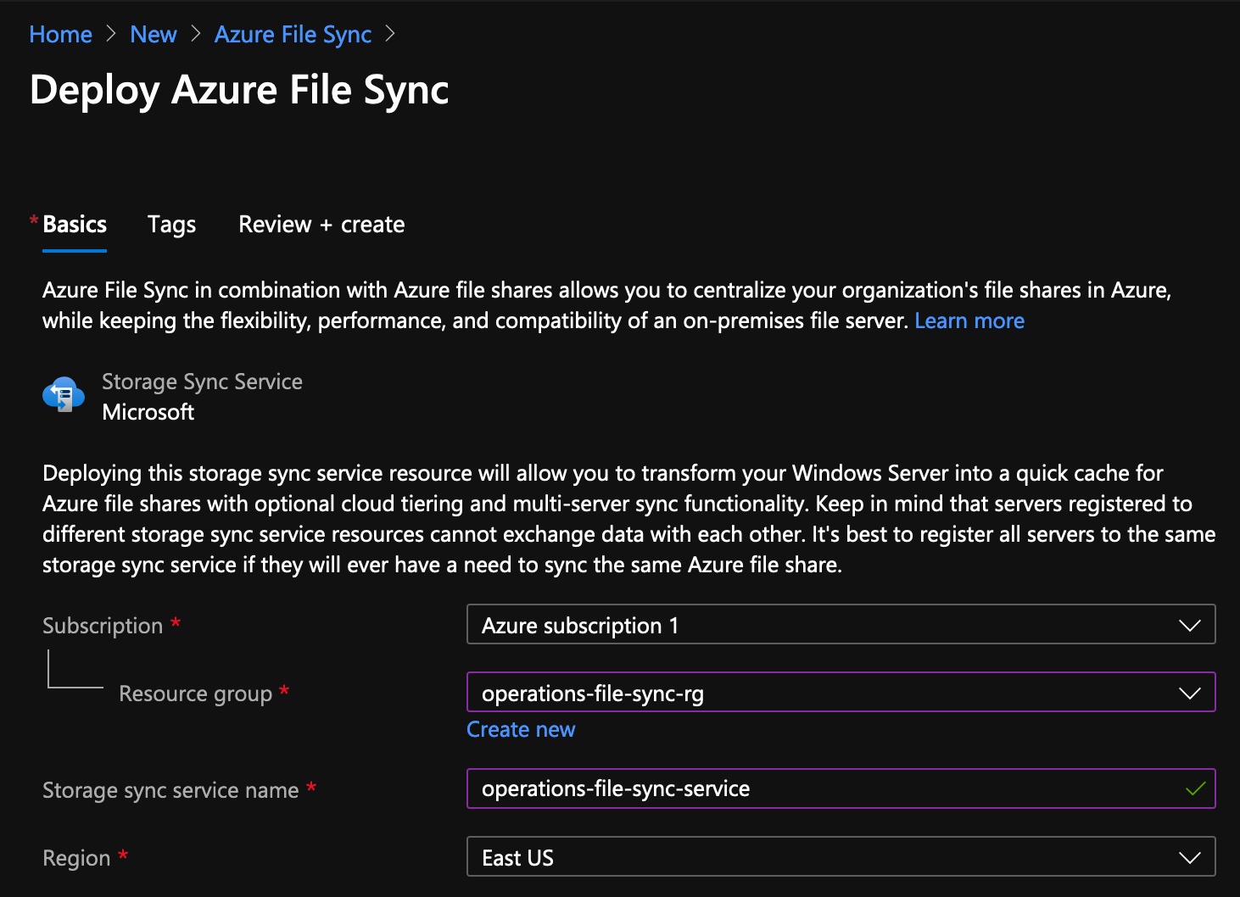Click the Subscription field label

point(103,626)
